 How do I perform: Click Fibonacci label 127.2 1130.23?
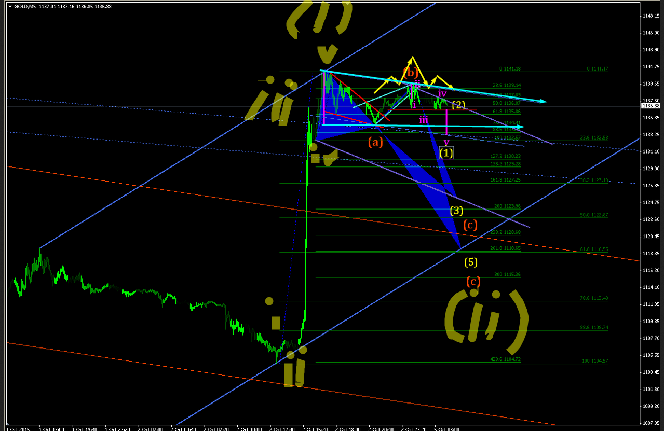point(506,156)
